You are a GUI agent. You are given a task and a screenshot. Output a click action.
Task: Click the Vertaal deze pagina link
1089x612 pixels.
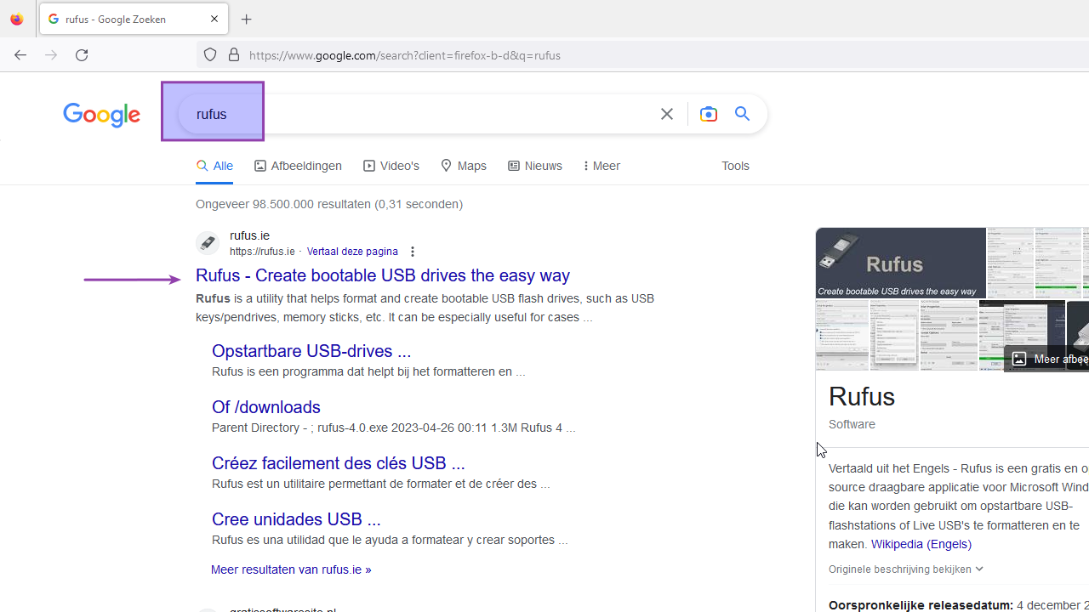(352, 252)
